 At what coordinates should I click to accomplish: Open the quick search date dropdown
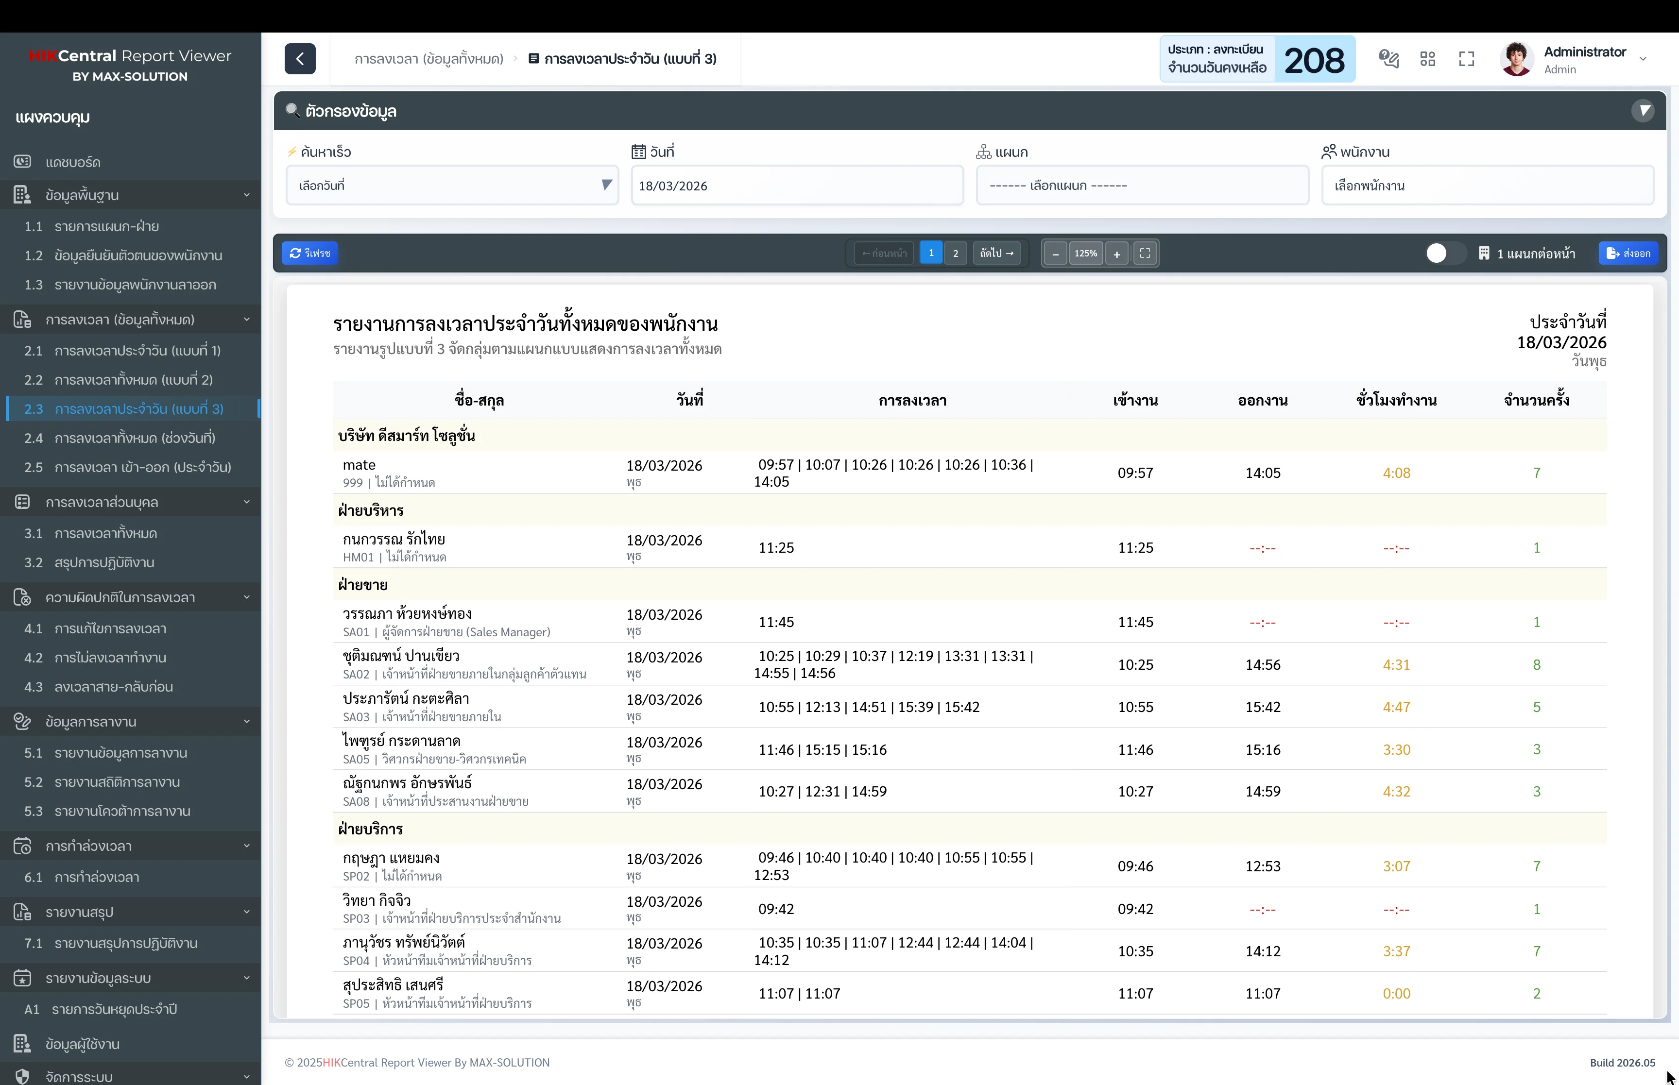click(452, 186)
